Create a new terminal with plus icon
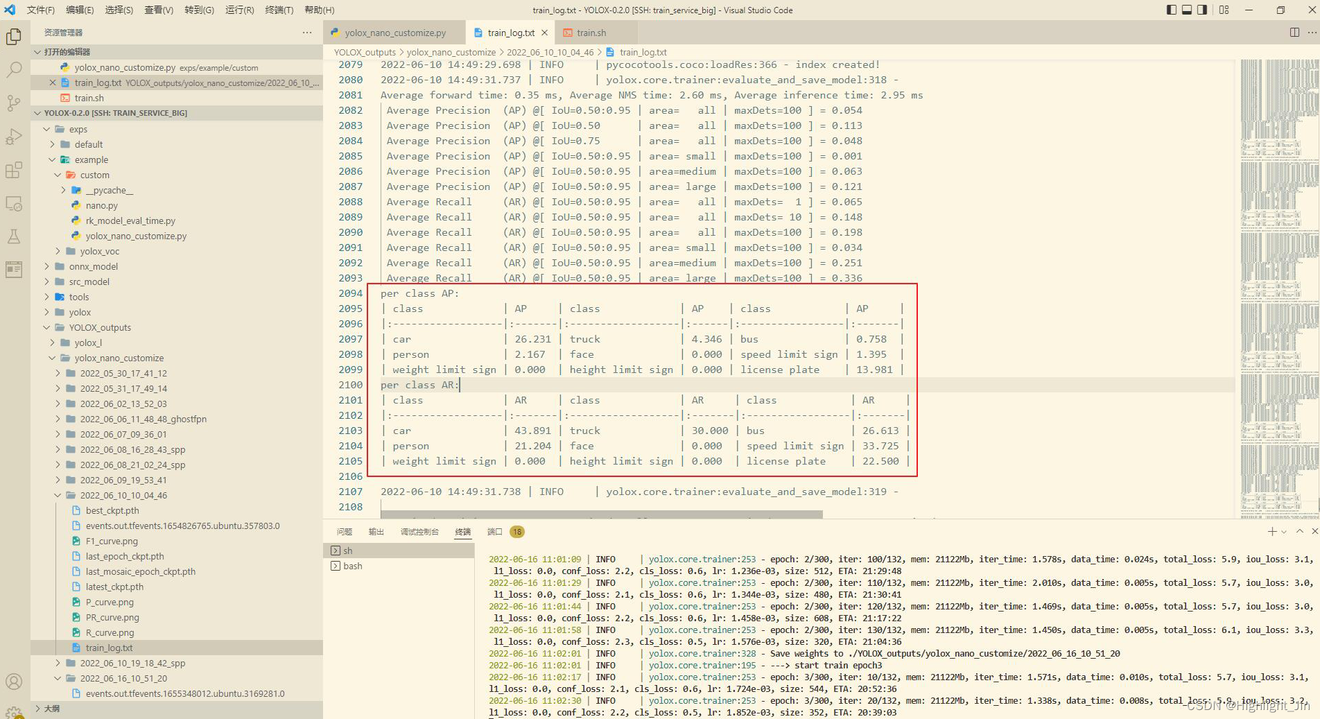1320x719 pixels. [x=1272, y=531]
